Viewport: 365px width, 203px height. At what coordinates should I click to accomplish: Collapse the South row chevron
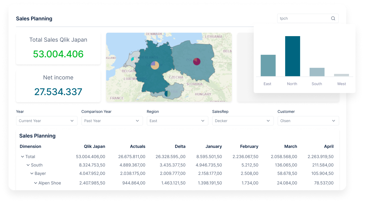(28, 165)
